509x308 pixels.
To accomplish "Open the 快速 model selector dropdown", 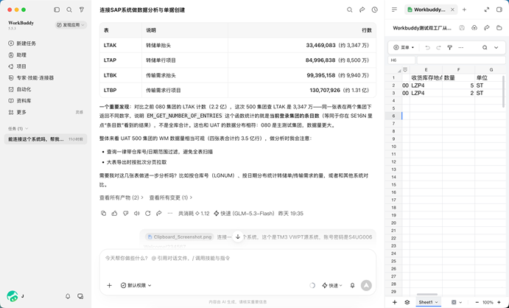I will [x=332, y=286].
